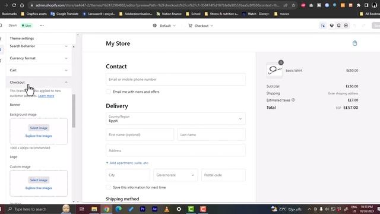Open Notion finance bookmark
Screen dimensions: 380x214
click(x=169, y=14)
